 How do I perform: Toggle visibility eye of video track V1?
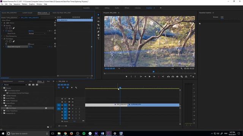click(73, 105)
